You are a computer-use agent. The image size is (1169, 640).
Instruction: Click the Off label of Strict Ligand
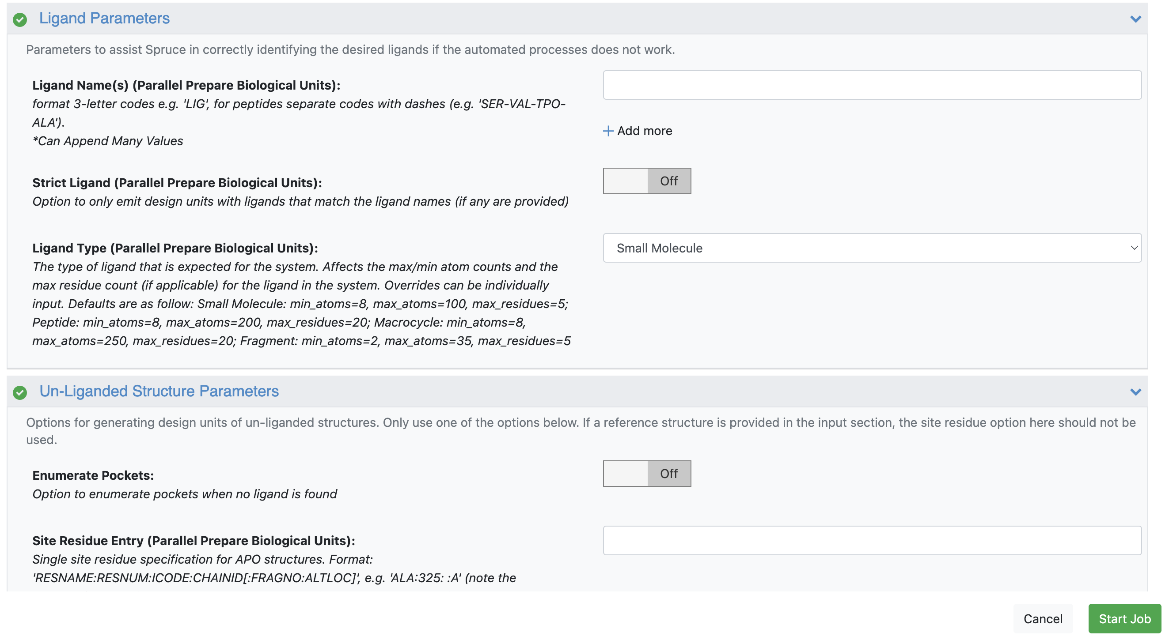click(x=668, y=181)
